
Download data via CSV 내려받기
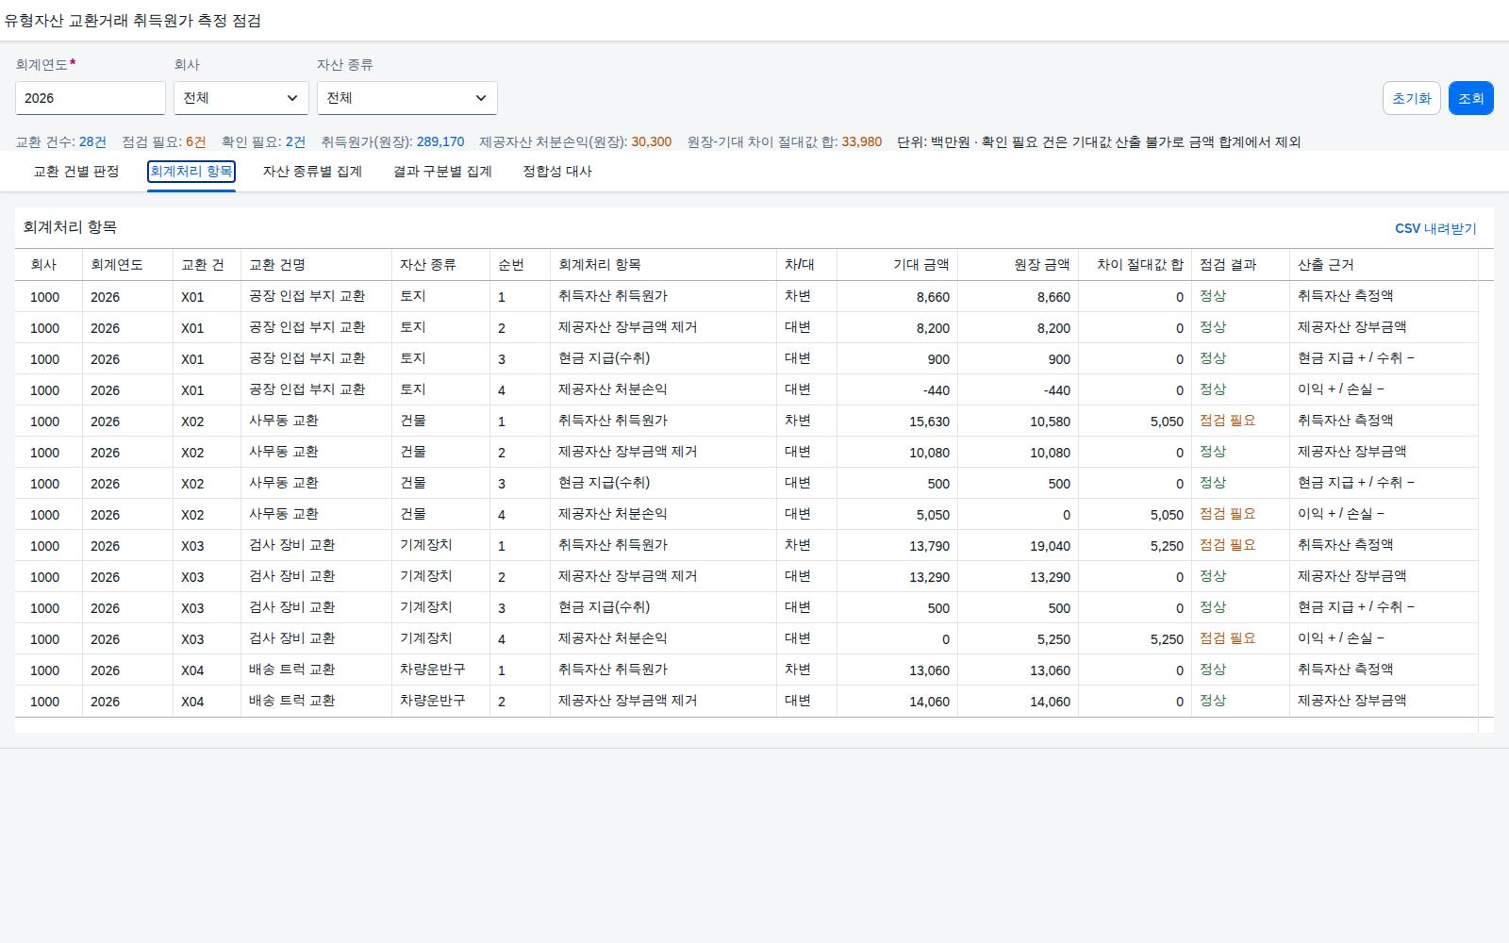pos(1435,228)
